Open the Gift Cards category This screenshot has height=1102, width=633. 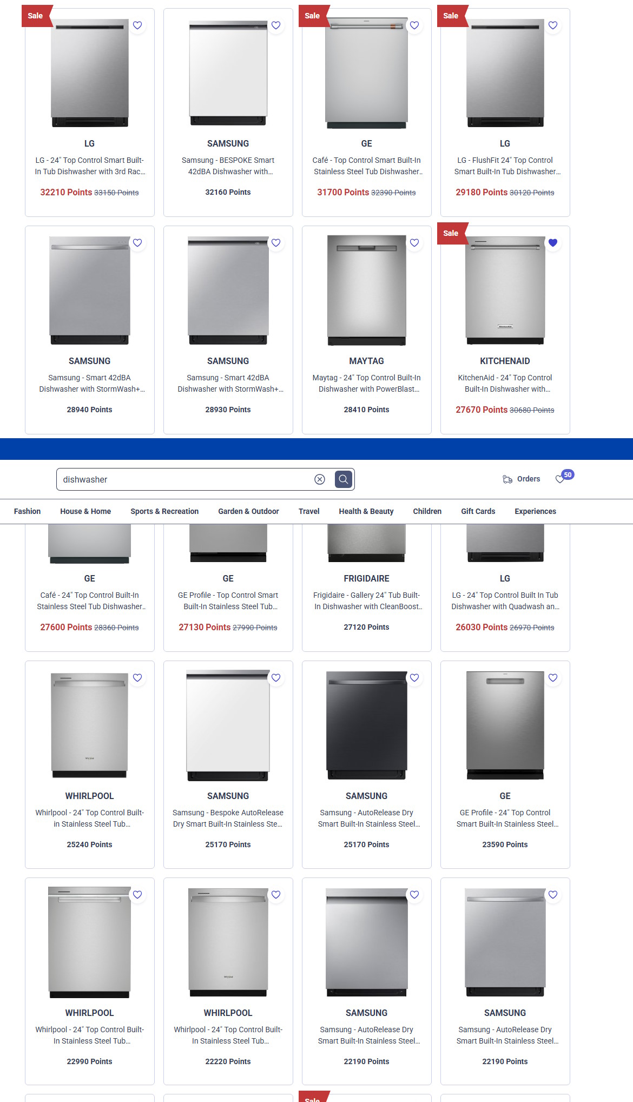pyautogui.click(x=478, y=511)
